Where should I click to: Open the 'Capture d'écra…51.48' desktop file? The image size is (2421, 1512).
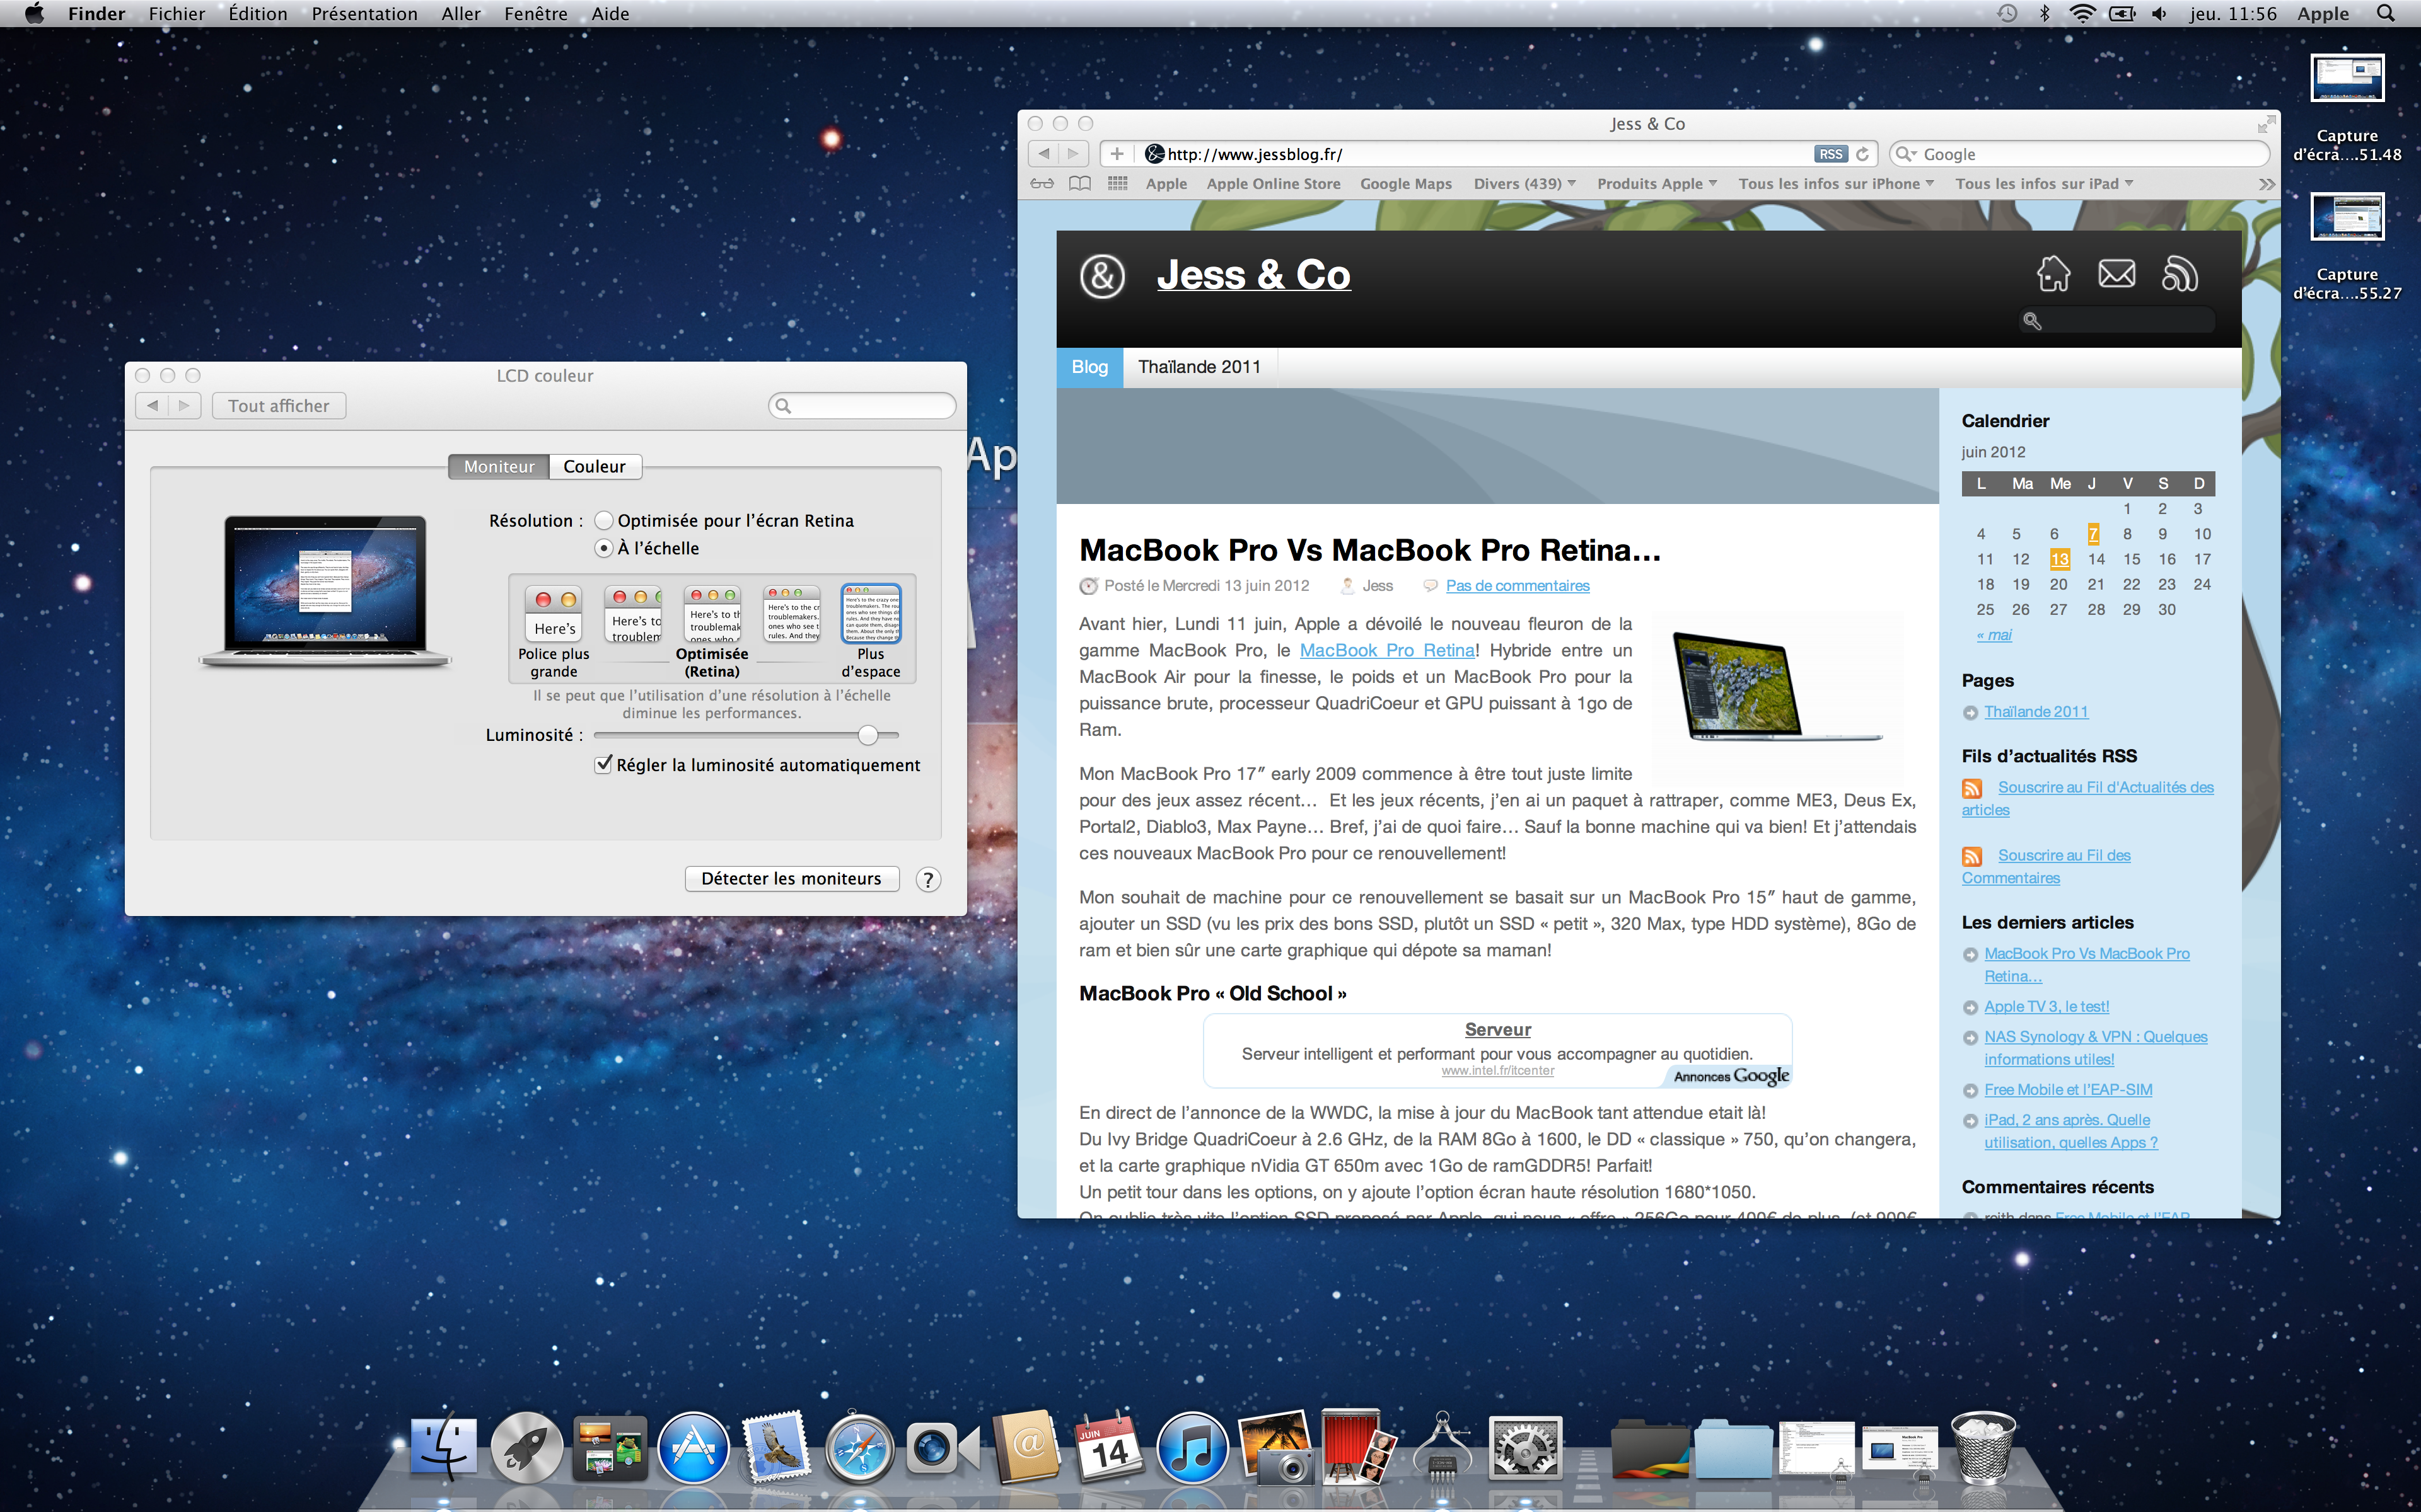[x=2346, y=107]
